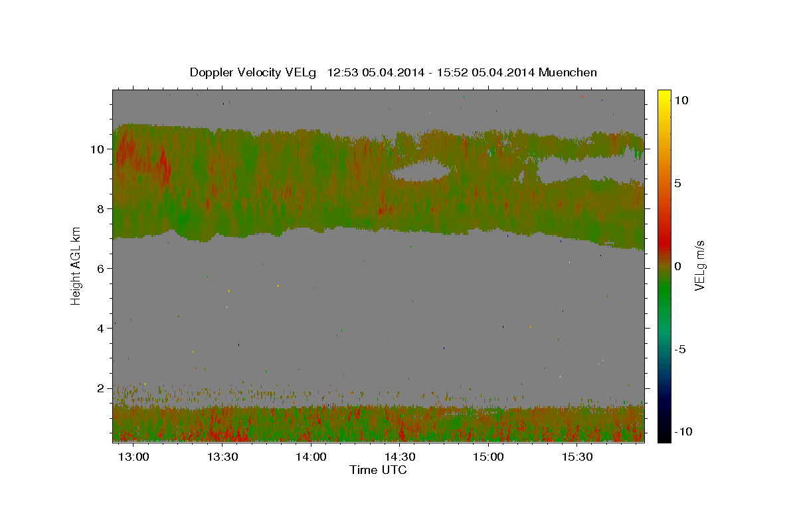797x531 pixels.
Task: Click the colorbar value -5 label
Action: 679,349
